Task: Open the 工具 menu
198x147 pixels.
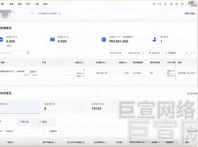Action: tap(37, 4)
